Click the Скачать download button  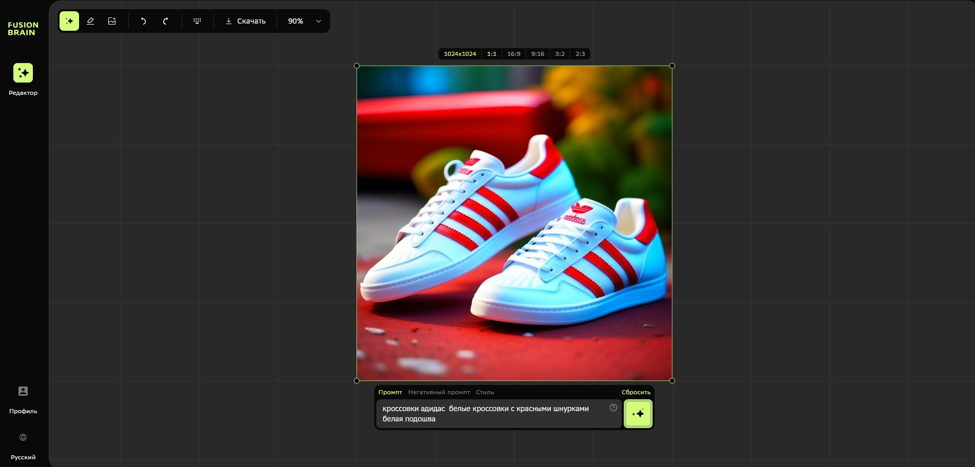(x=245, y=21)
